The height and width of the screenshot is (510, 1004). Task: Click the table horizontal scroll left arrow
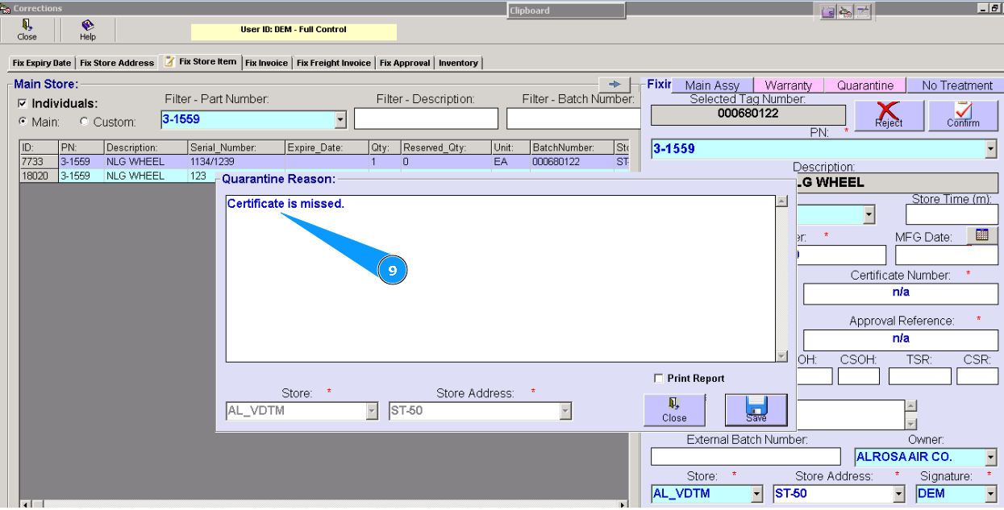tap(24, 504)
